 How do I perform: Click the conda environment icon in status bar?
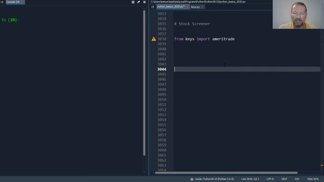[x=192, y=179]
